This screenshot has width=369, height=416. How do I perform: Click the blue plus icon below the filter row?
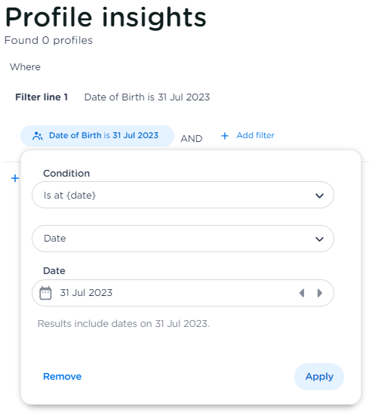click(15, 178)
